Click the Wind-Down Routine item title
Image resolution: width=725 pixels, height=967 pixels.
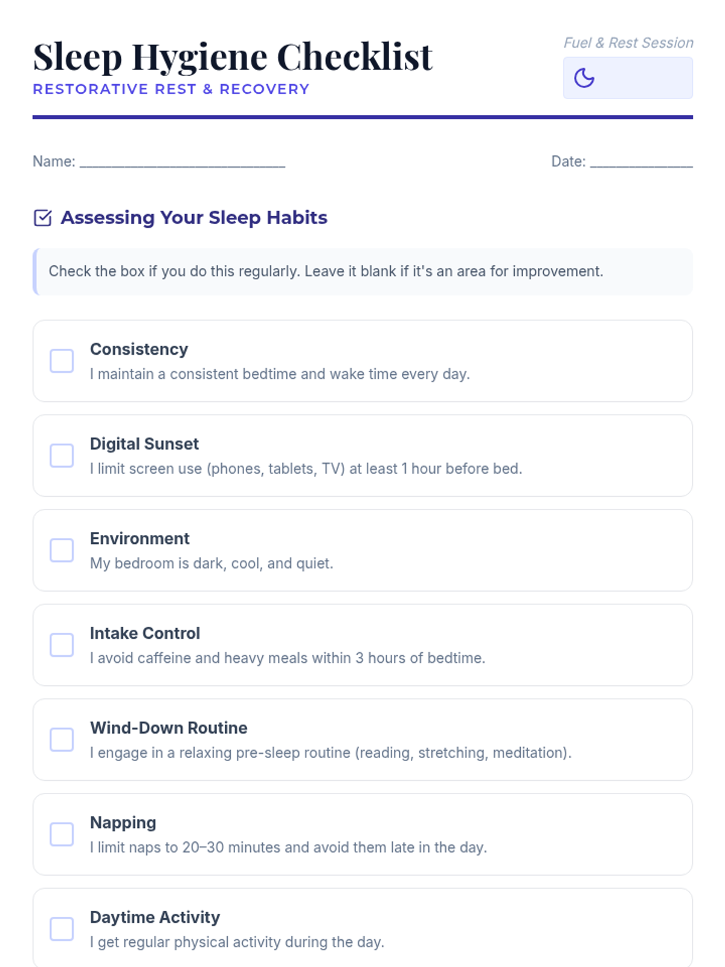tap(169, 728)
